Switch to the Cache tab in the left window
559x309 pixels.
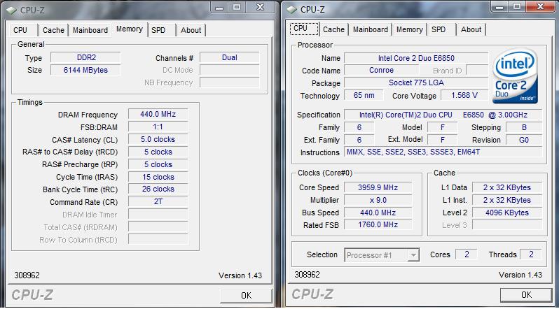[53, 30]
